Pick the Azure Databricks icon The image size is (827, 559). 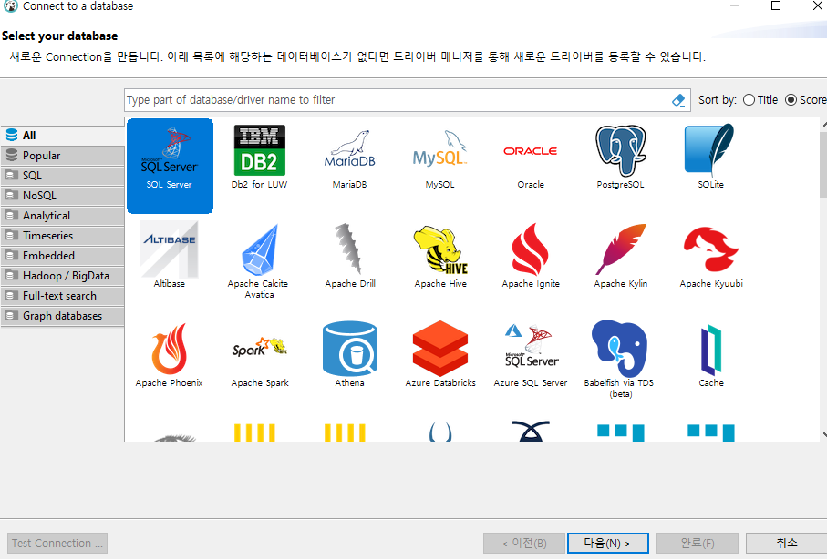440,354
